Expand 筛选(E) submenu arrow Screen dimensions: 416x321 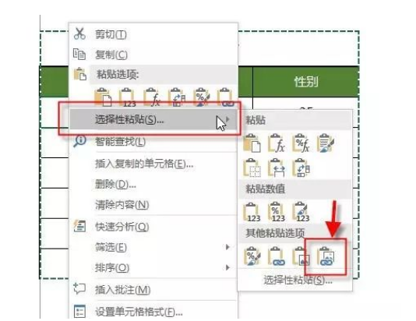(227, 247)
